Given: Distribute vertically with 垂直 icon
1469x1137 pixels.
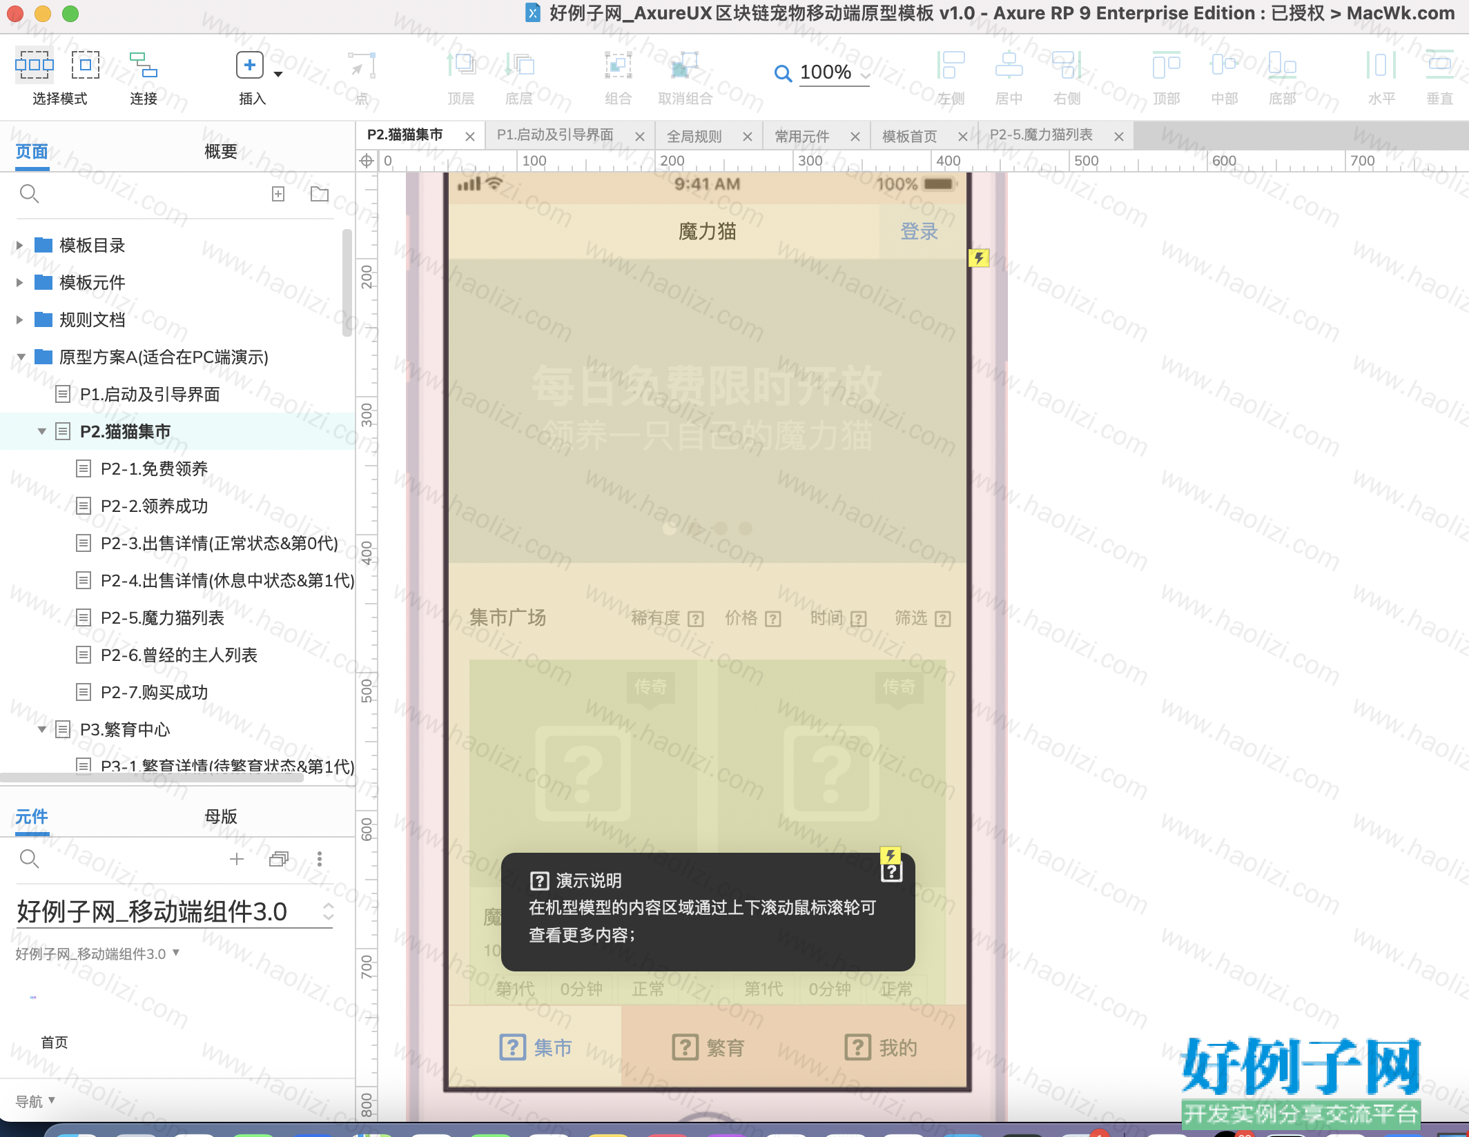Looking at the screenshot, I should 1439,66.
